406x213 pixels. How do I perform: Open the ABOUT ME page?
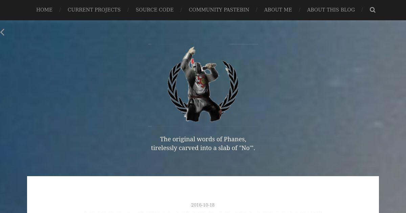[x=278, y=10]
